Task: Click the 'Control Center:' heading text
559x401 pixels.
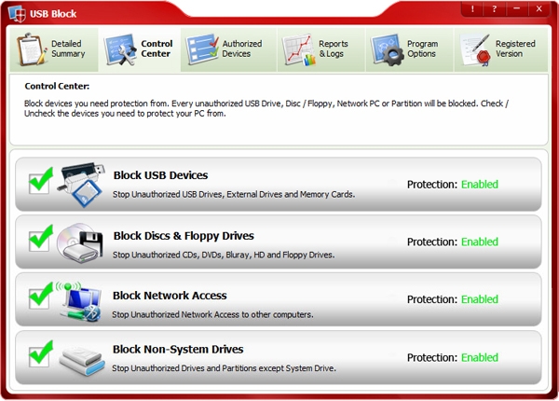Action: point(57,86)
